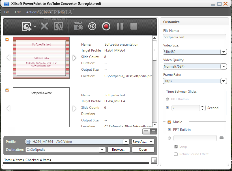This screenshot has width=232, height=171.
Task: Click the Open destination button
Action: [x=143, y=150]
